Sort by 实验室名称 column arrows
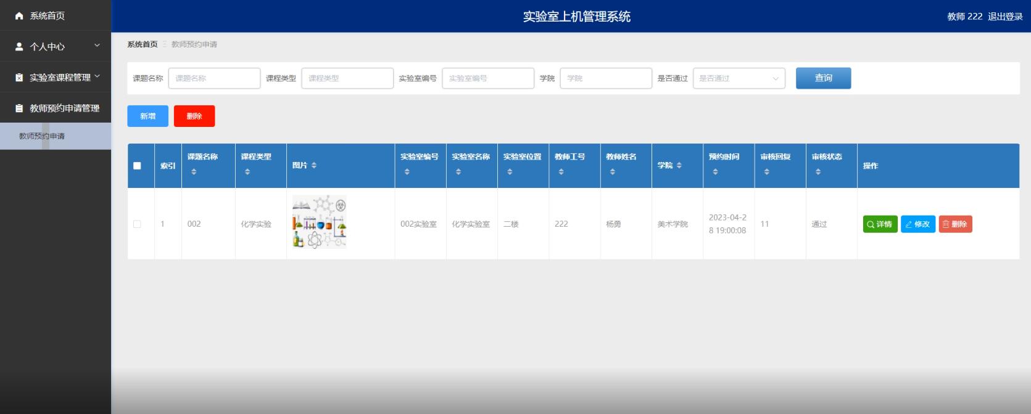The height and width of the screenshot is (414, 1031). 458,172
